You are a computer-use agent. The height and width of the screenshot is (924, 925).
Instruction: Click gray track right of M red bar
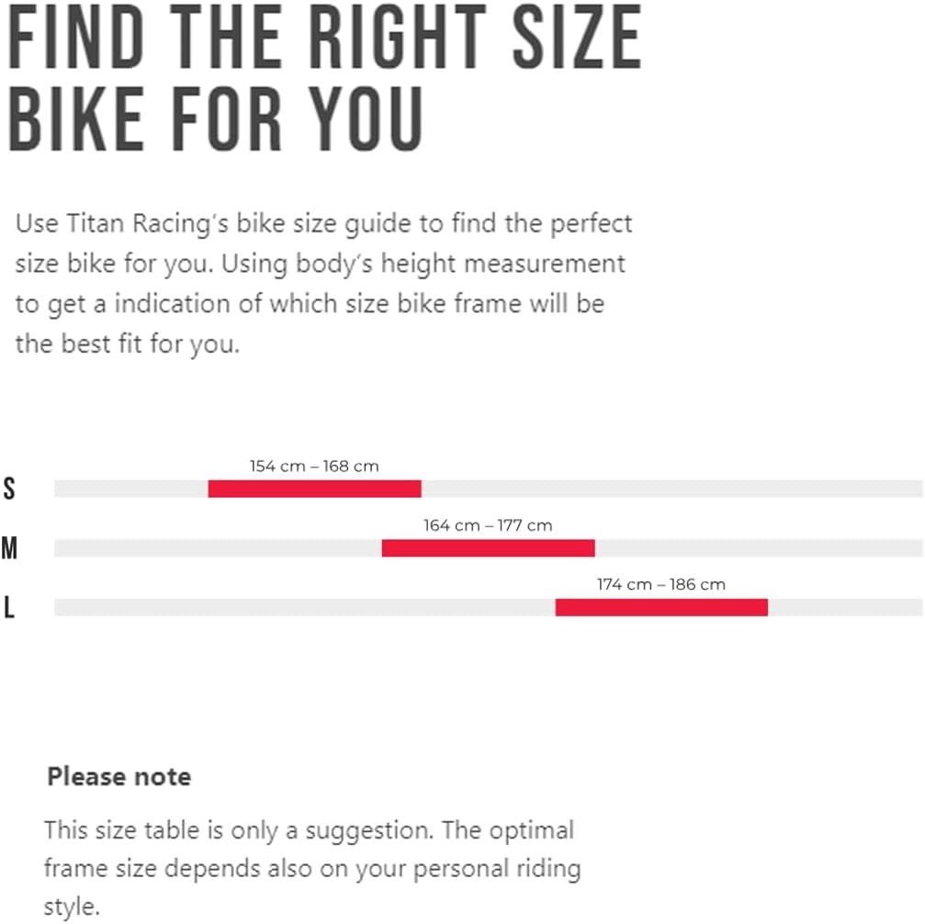(758, 548)
